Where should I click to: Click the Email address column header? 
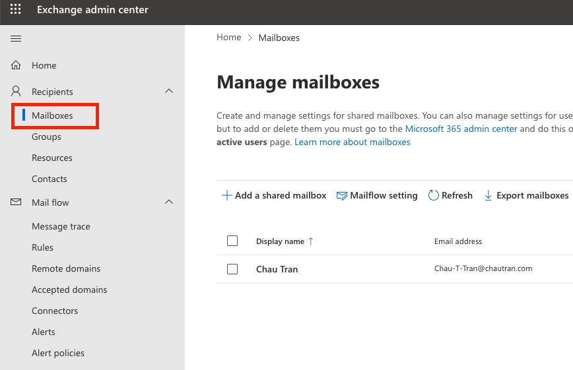click(x=458, y=241)
